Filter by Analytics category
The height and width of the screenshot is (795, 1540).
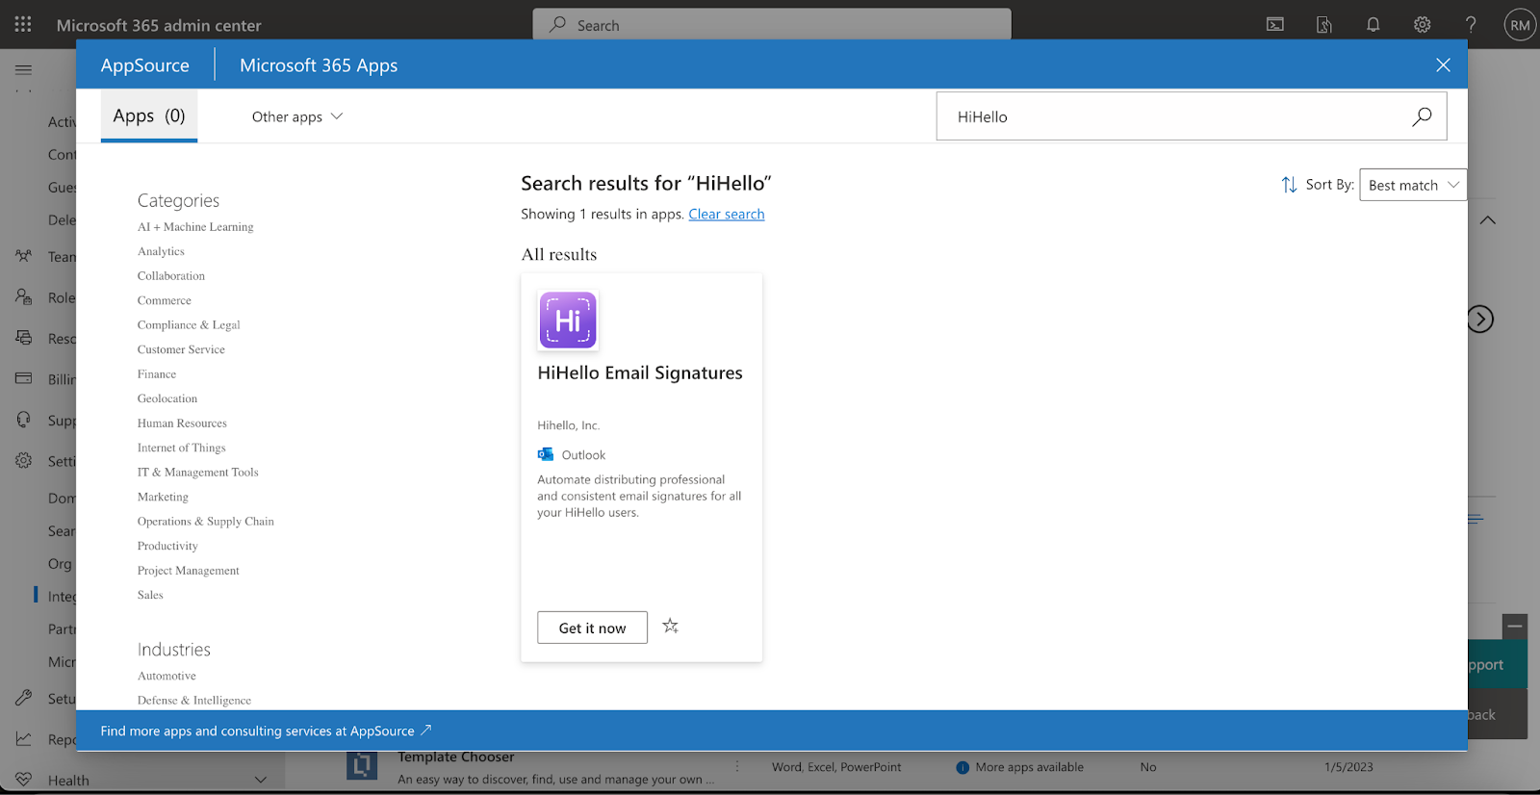[161, 251]
